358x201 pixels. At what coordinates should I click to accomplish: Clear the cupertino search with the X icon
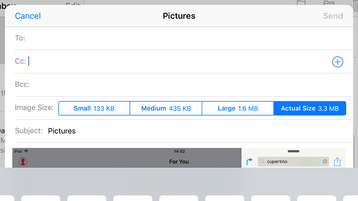pyautogui.click(x=325, y=161)
